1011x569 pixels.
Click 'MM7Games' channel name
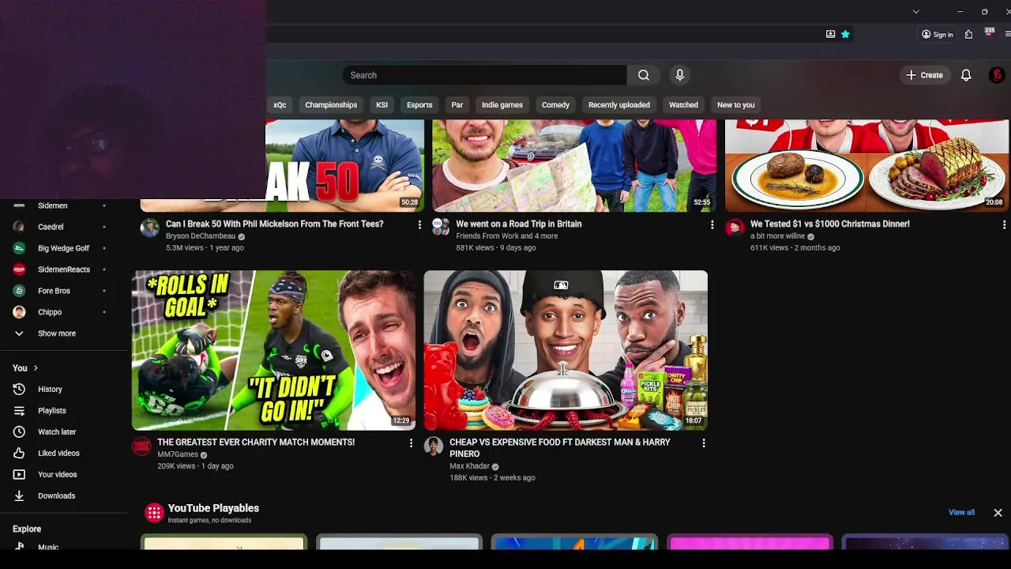(x=177, y=455)
